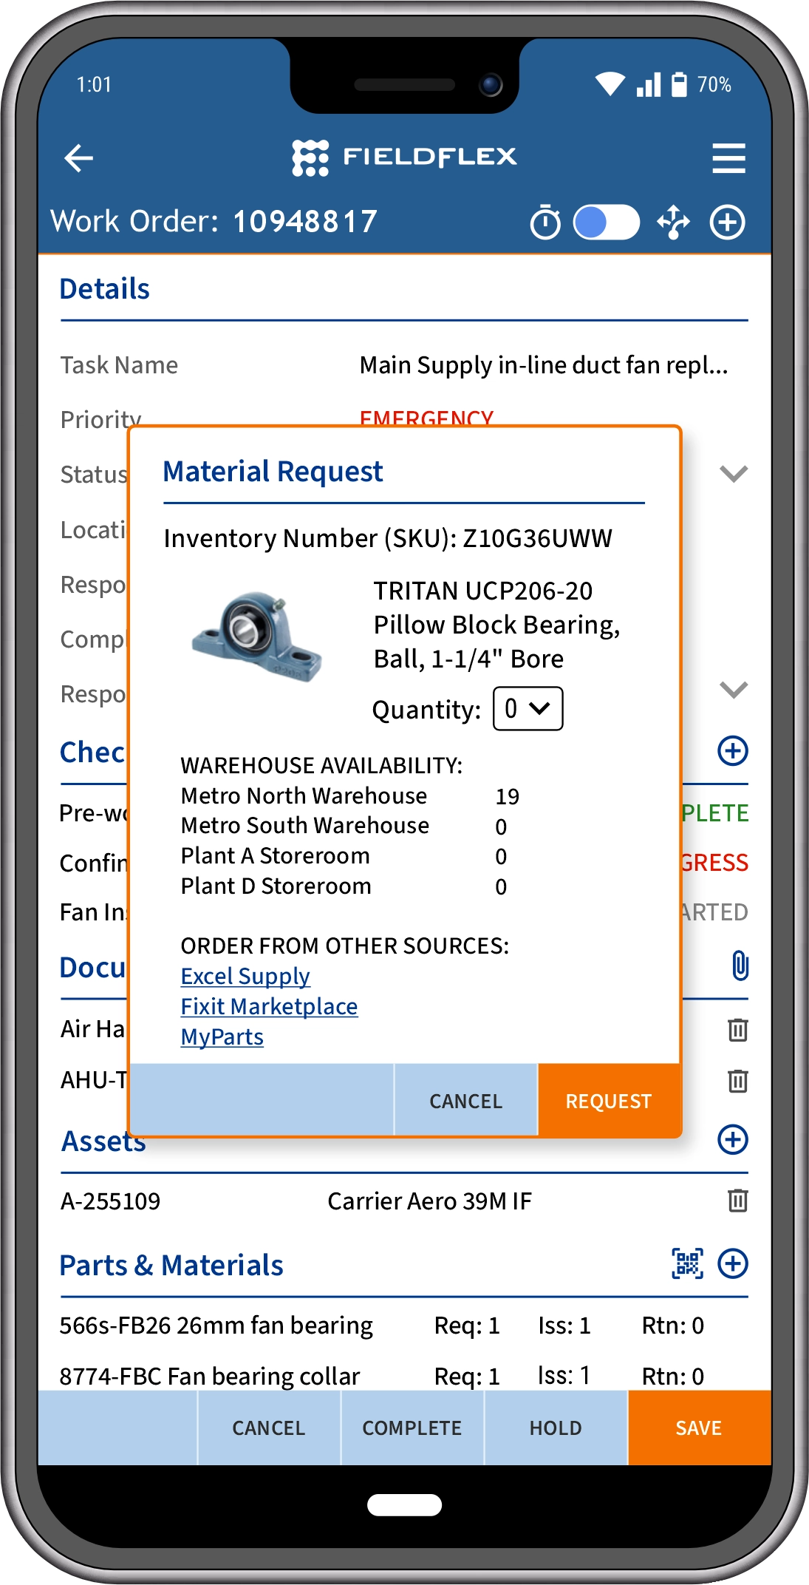Open the Quantity dropdown
The image size is (809, 1585).
click(528, 709)
